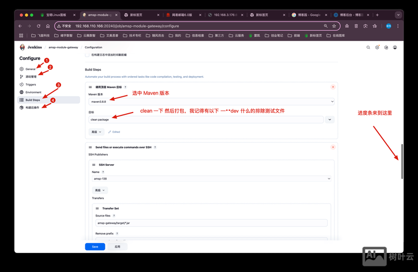Expand the 高级 button under the Maven goals
The height and width of the screenshot is (272, 418).
(x=96, y=132)
